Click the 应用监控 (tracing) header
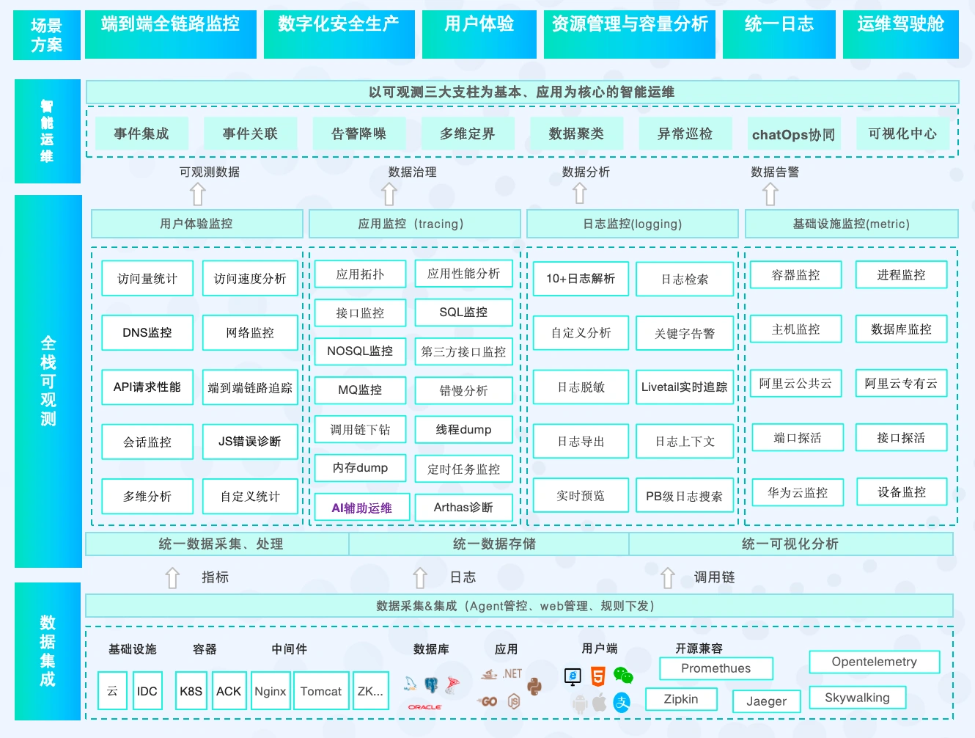This screenshot has width=975, height=738. point(415,224)
